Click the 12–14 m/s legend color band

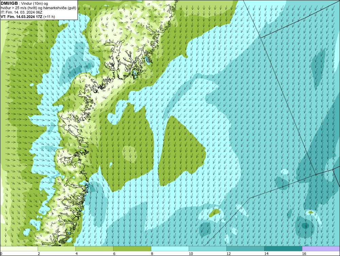[245, 249]
